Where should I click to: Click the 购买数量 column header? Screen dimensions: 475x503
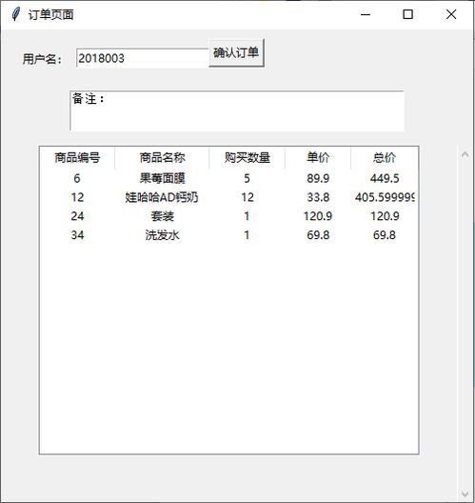[247, 157]
